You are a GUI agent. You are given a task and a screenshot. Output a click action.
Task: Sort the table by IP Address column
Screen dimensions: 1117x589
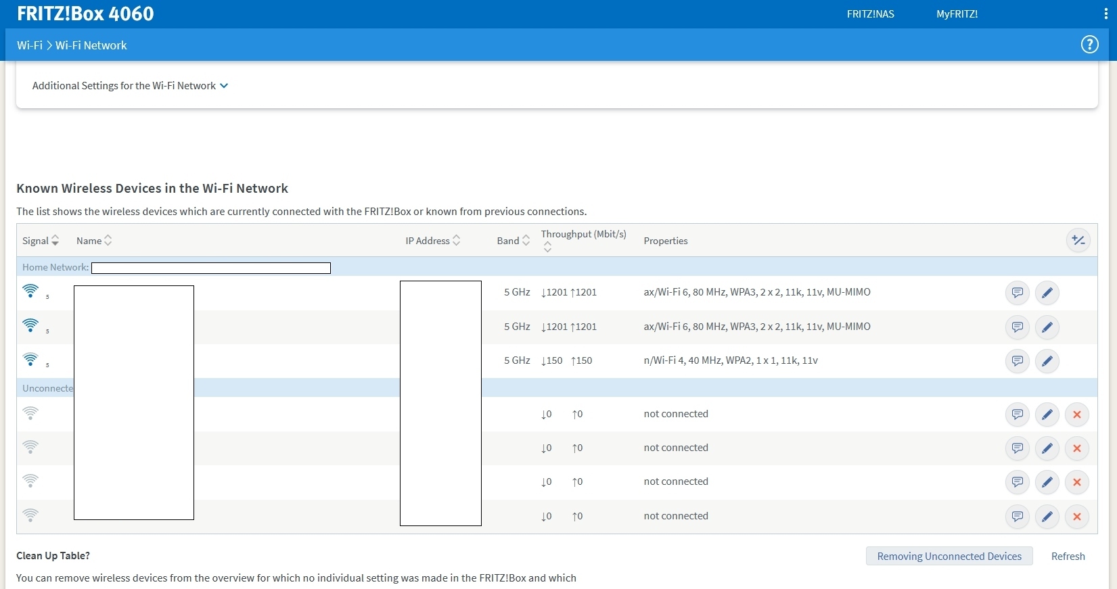tap(433, 241)
